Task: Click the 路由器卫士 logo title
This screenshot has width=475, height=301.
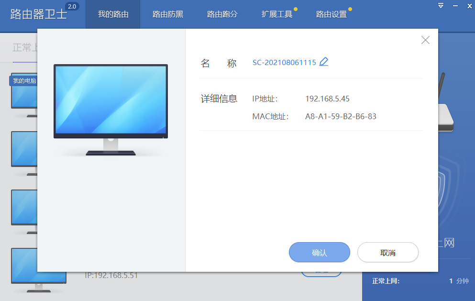Action: [38, 14]
